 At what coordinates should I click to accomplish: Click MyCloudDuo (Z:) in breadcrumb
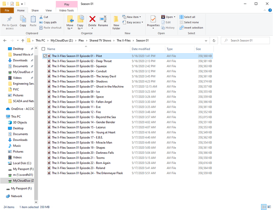click(62, 41)
